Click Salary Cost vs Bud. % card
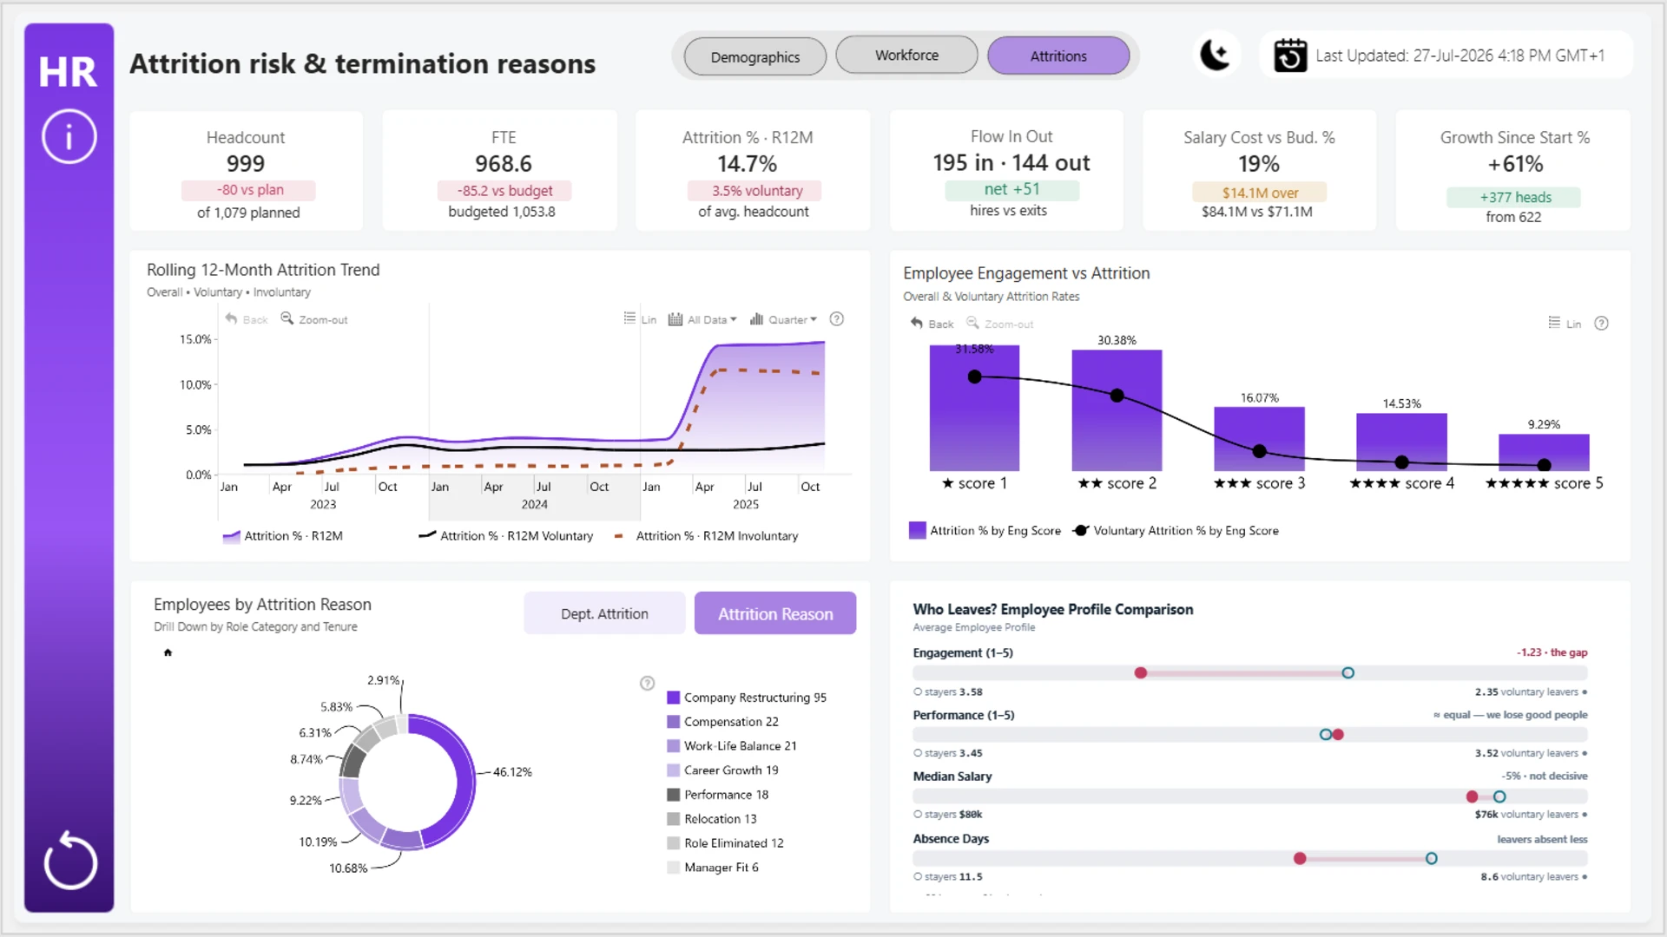1667x937 pixels. [x=1259, y=171]
